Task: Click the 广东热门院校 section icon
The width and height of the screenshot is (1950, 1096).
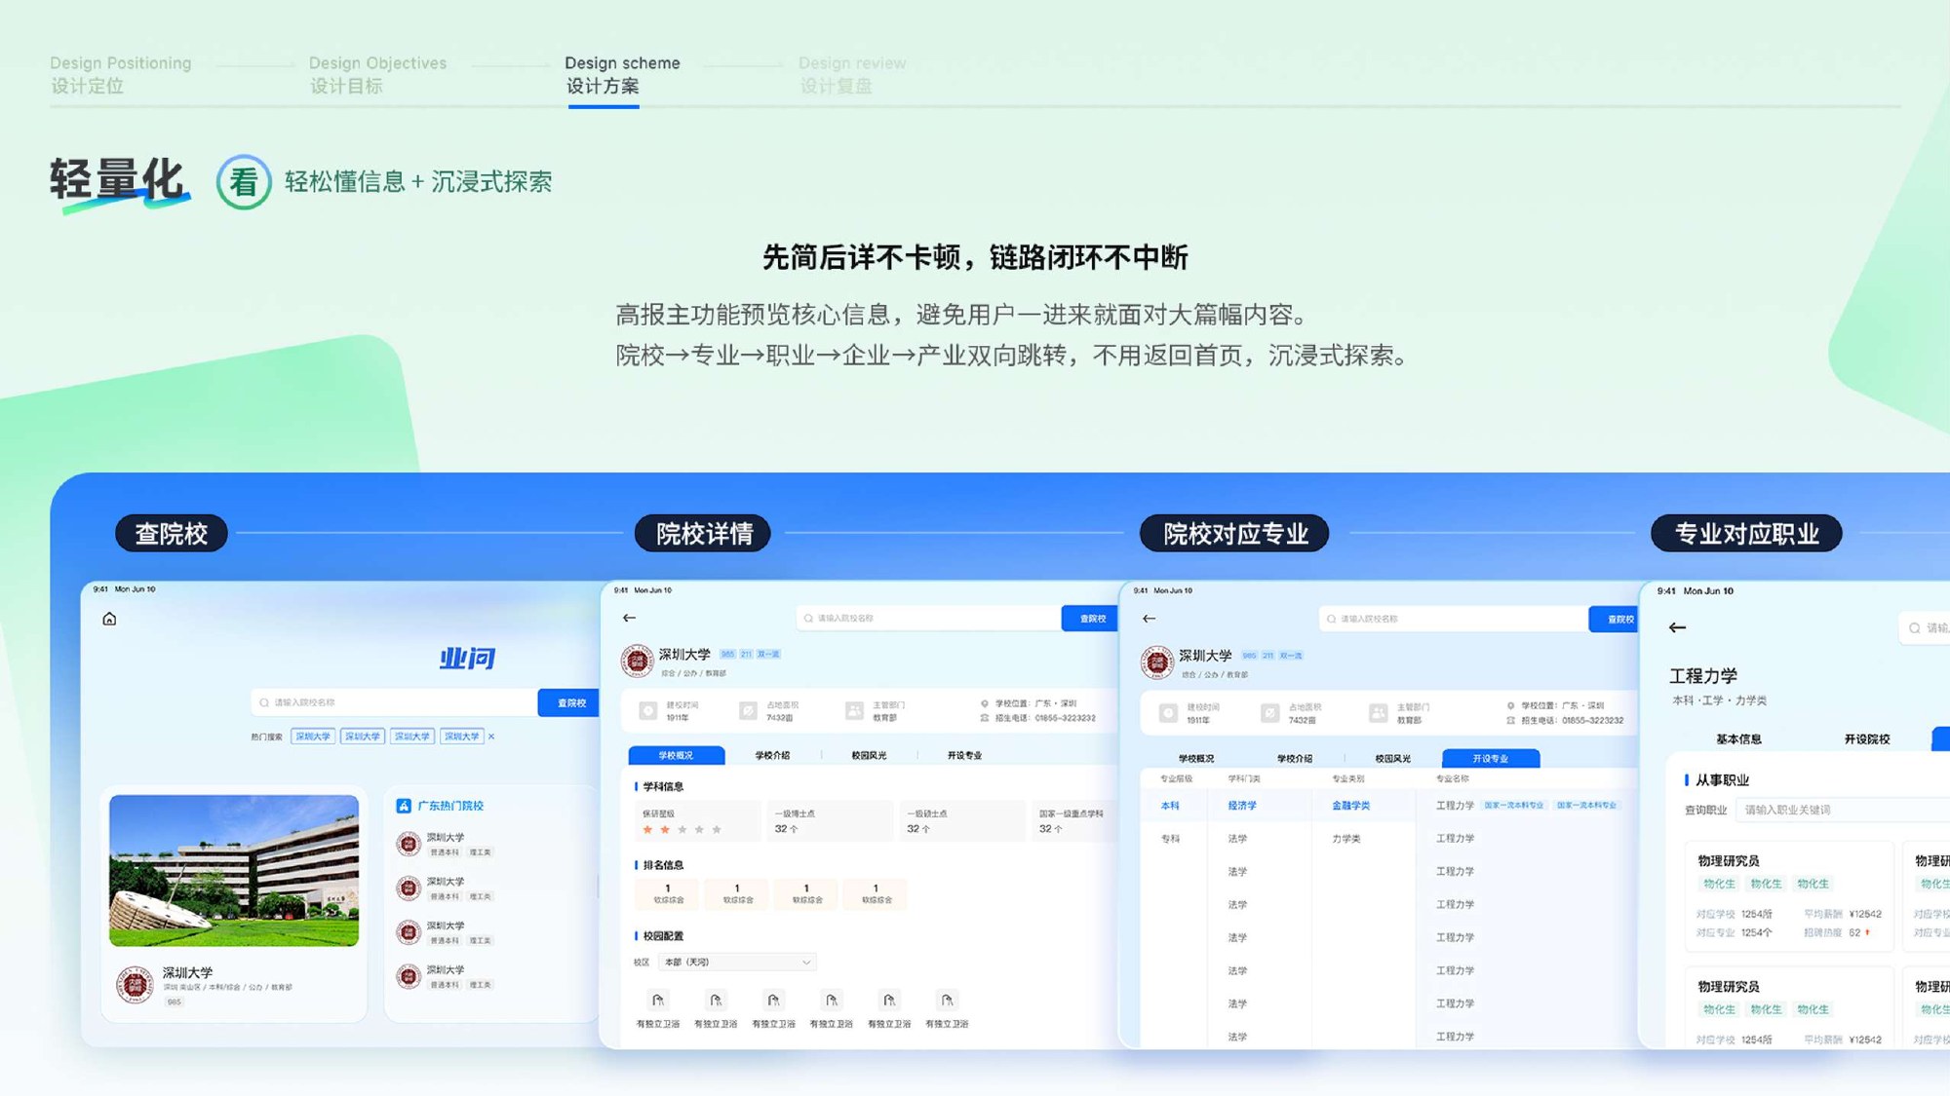Action: 404,806
